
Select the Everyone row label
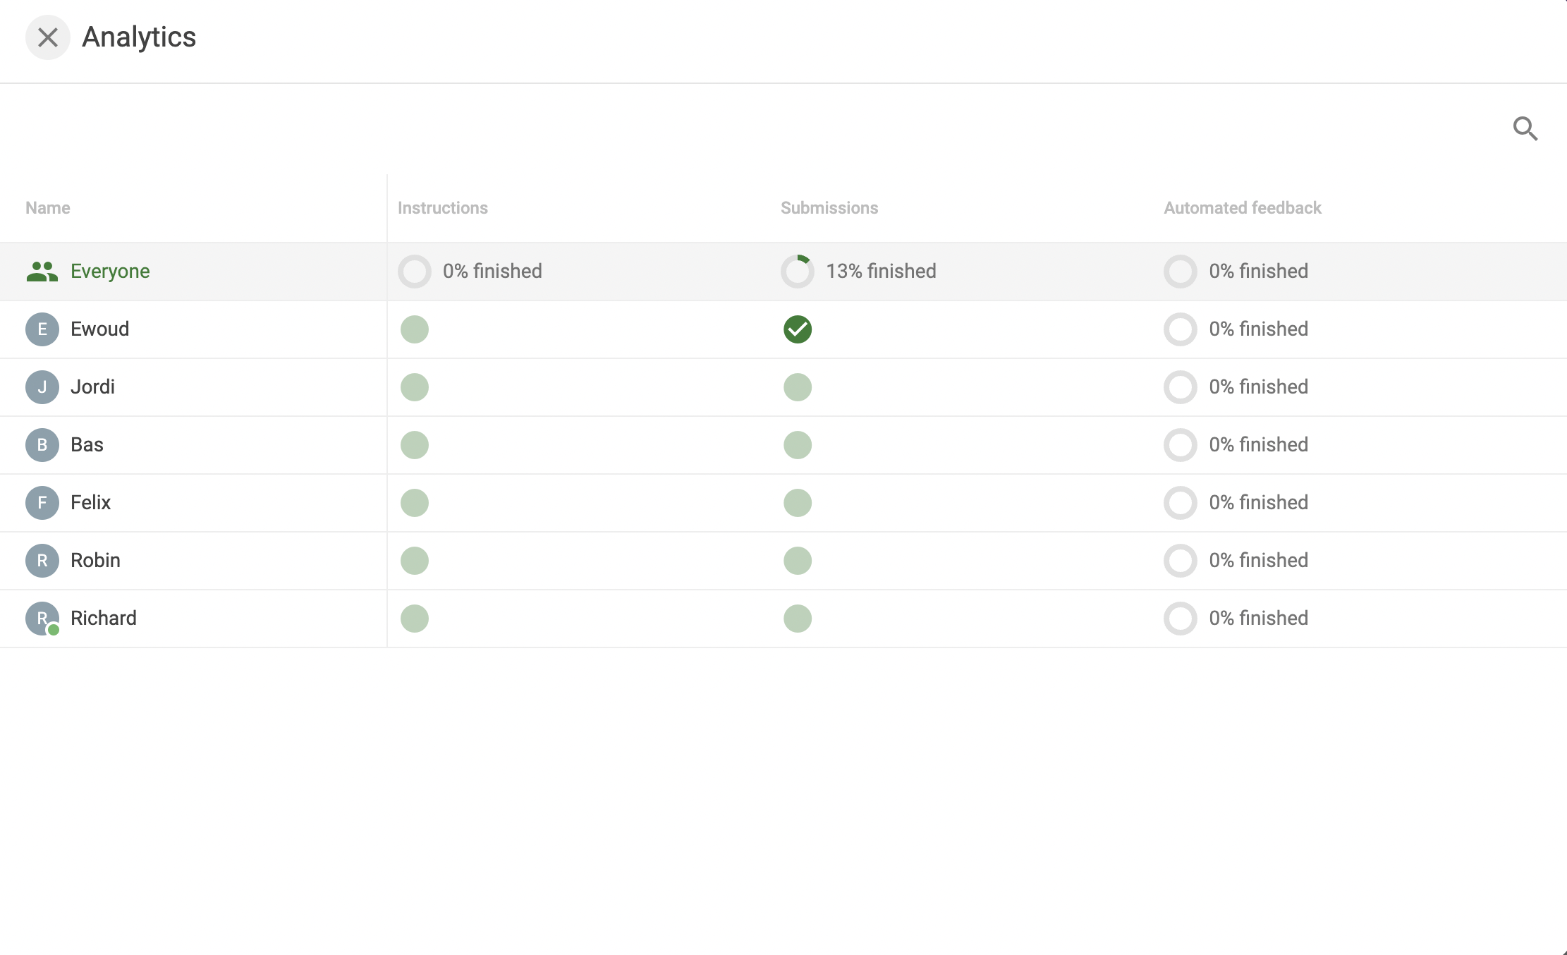[110, 272]
